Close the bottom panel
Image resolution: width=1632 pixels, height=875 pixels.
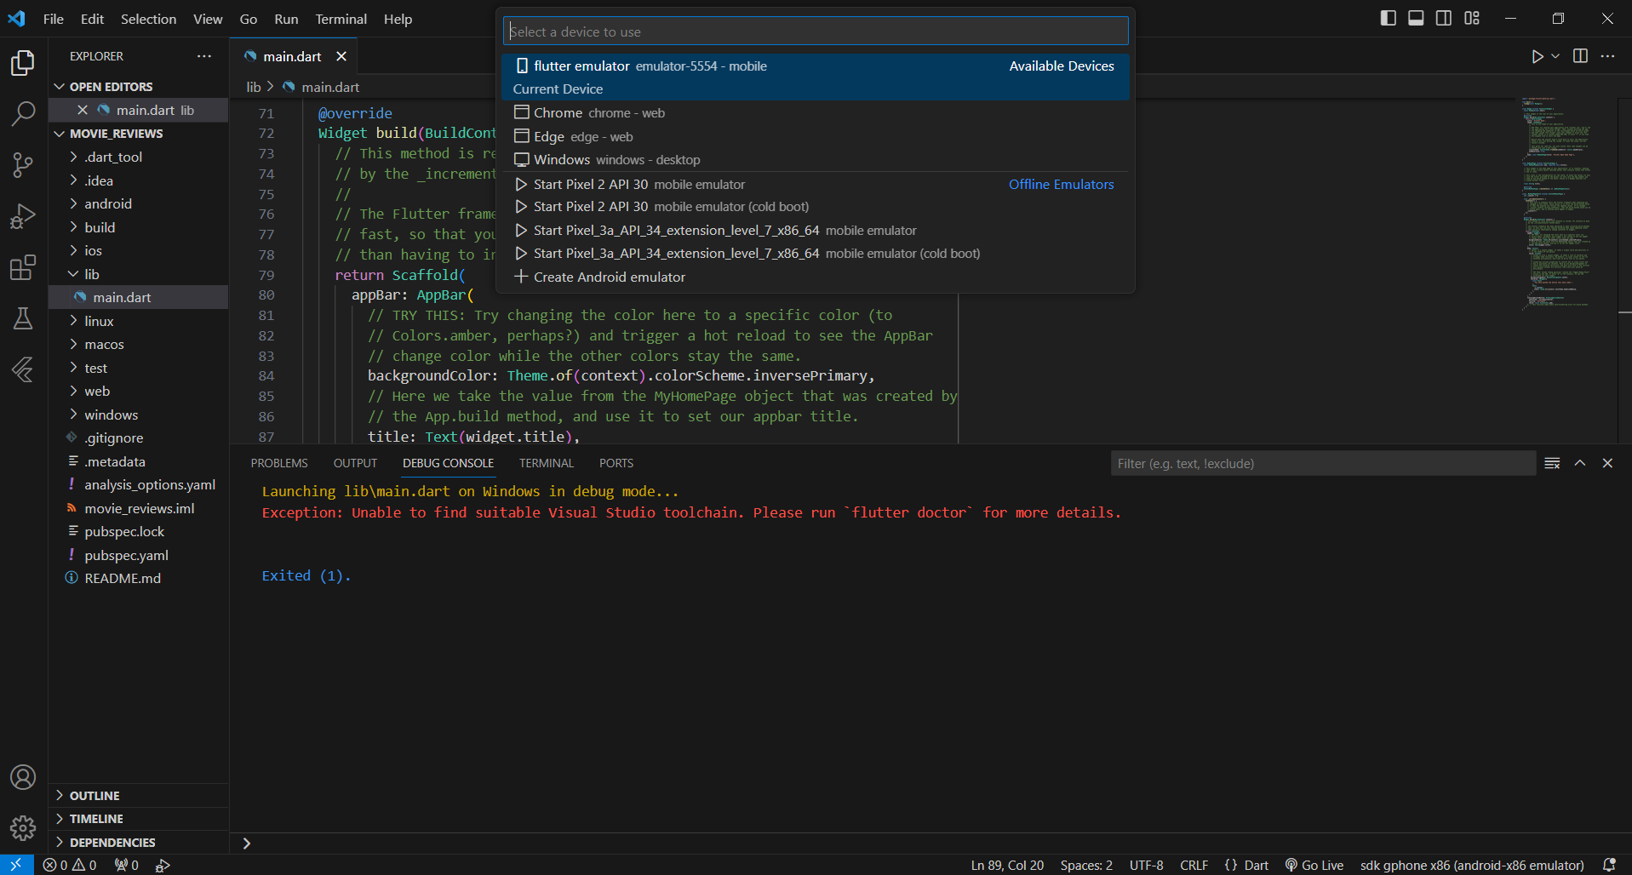[x=1607, y=463]
